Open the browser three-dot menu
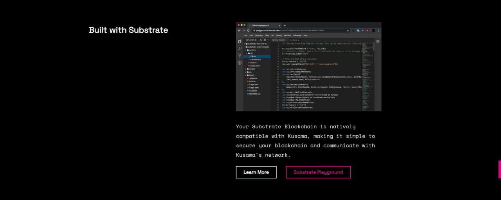The width and height of the screenshot is (501, 200). [x=378, y=30]
